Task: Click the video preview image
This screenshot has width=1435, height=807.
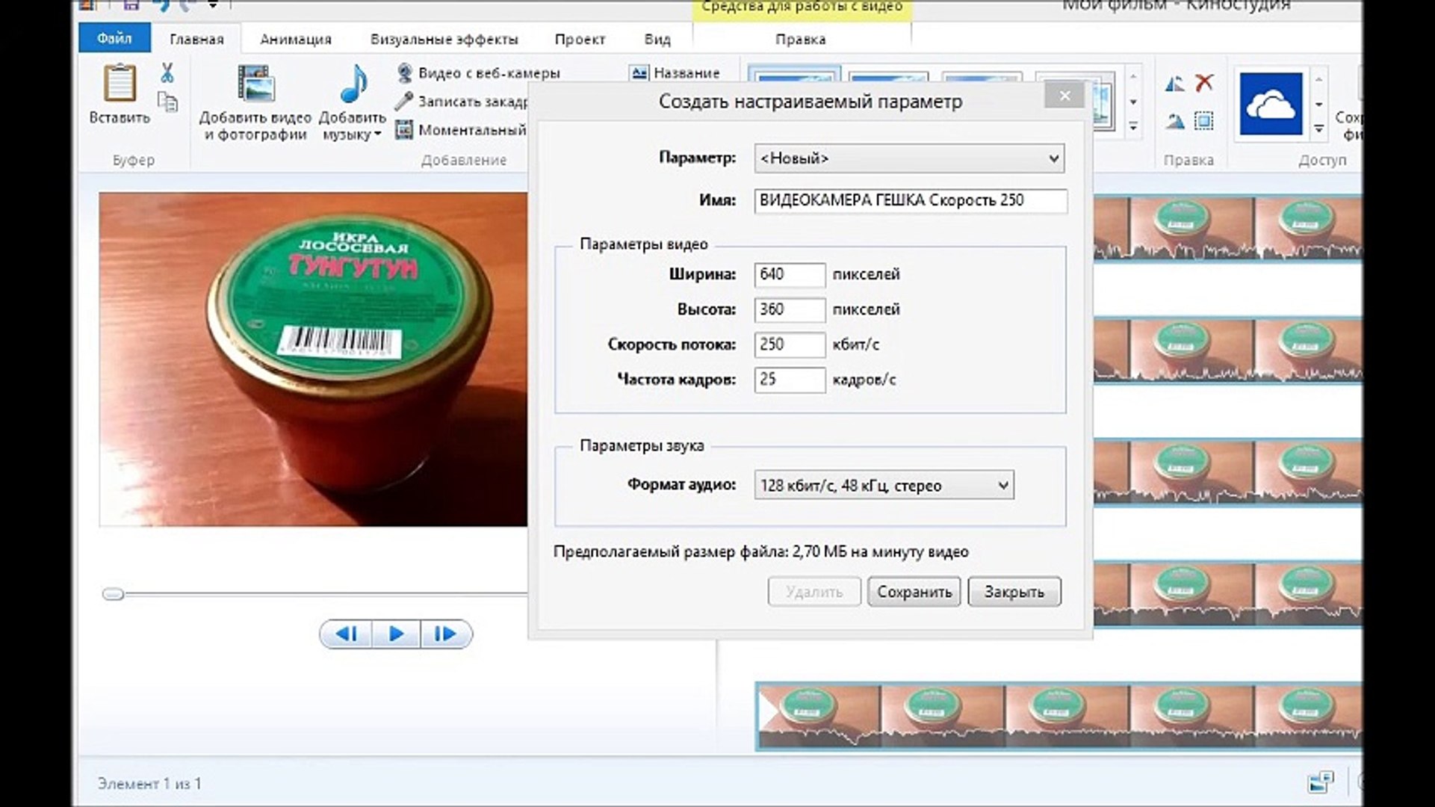Action: coord(313,359)
